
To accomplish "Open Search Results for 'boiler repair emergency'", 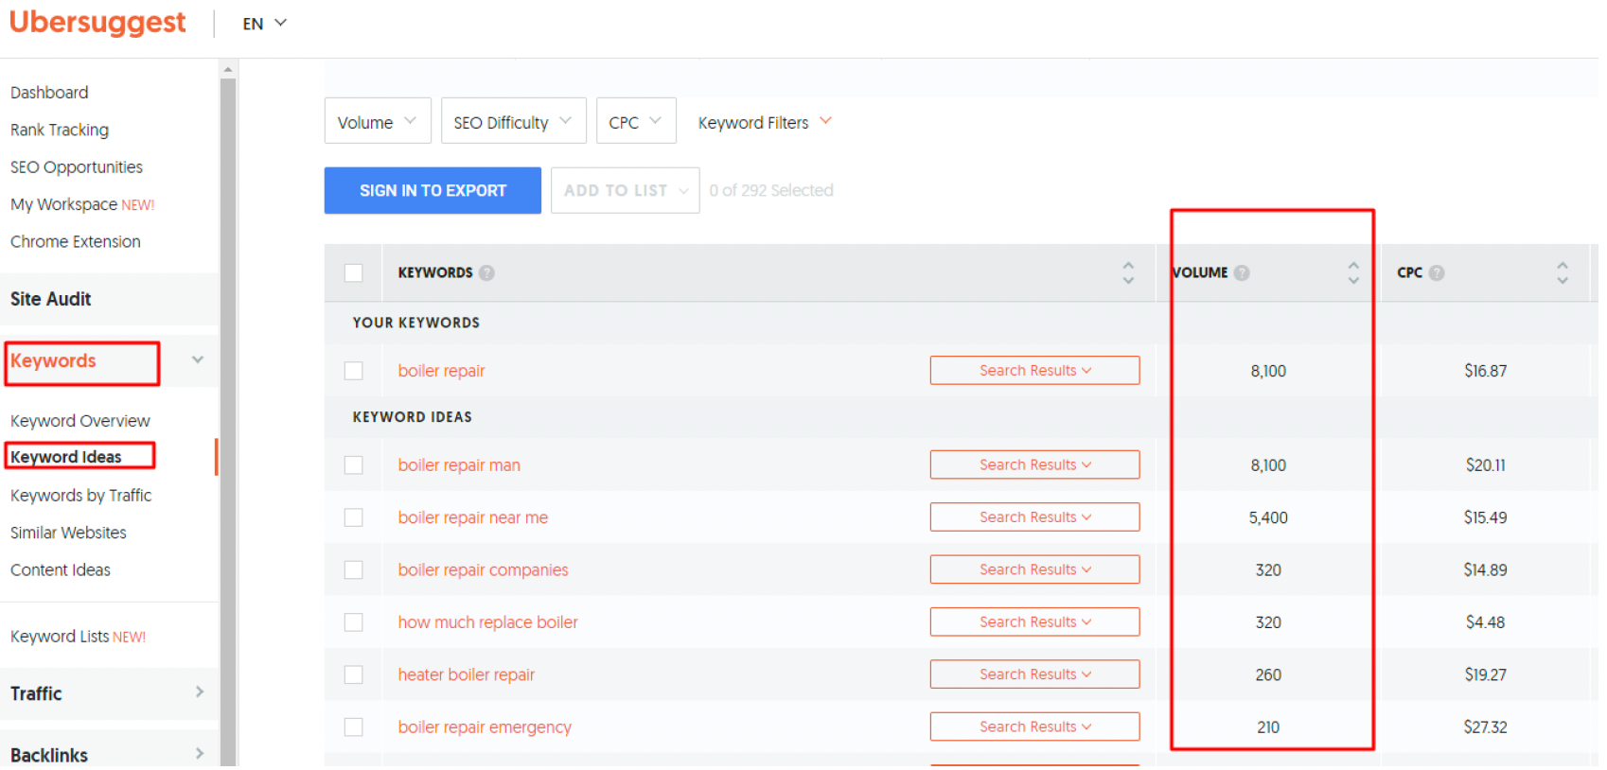I will point(1035,726).
